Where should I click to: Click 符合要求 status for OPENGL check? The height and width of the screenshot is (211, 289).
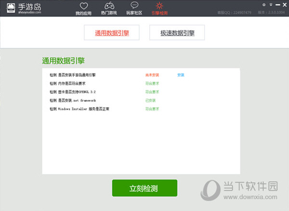click(152, 92)
